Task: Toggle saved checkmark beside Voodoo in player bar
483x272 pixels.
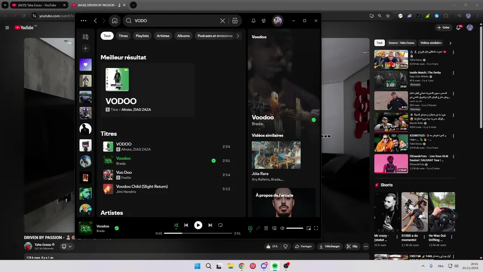Action: [117, 228]
